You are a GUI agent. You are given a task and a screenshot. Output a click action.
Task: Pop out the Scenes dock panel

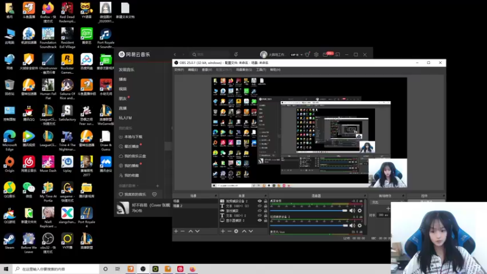pyautogui.click(x=215, y=195)
